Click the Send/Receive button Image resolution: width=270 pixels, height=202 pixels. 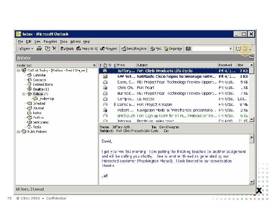point(133,49)
